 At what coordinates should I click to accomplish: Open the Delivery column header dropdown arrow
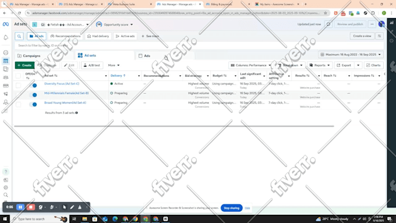point(139,76)
